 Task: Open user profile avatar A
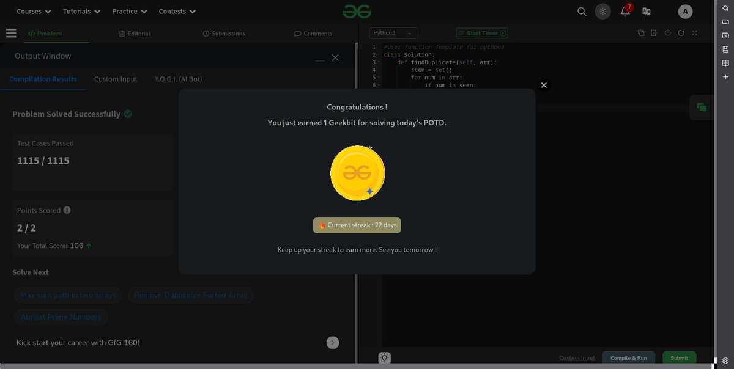[x=685, y=12]
